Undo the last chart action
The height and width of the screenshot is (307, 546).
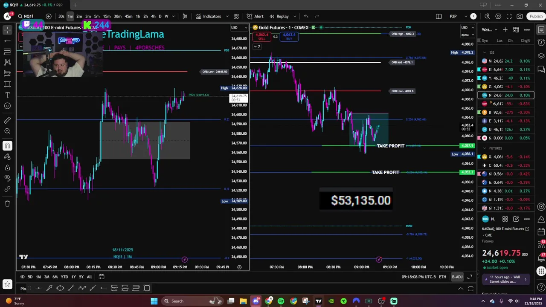(306, 16)
